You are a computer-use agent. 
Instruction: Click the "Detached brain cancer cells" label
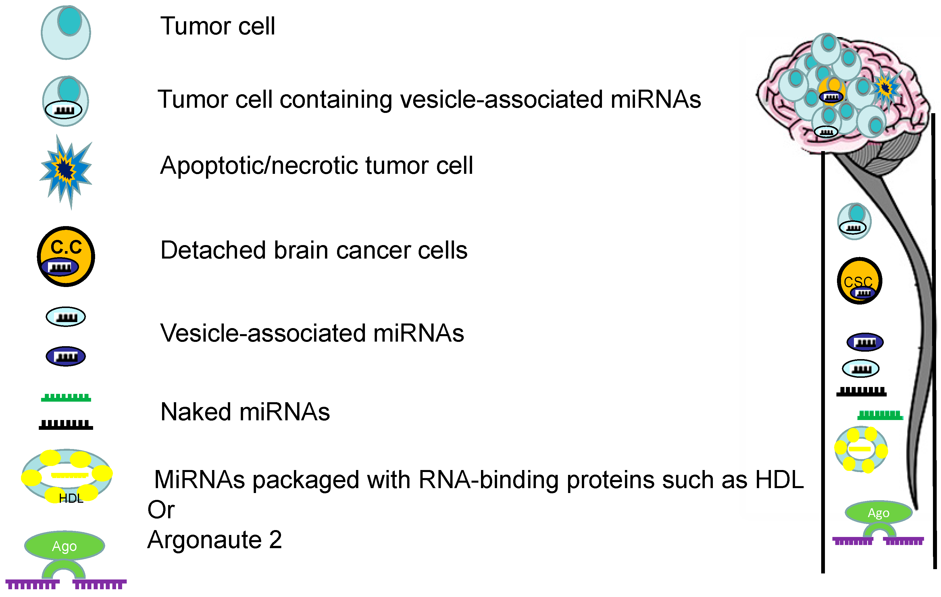(x=314, y=250)
